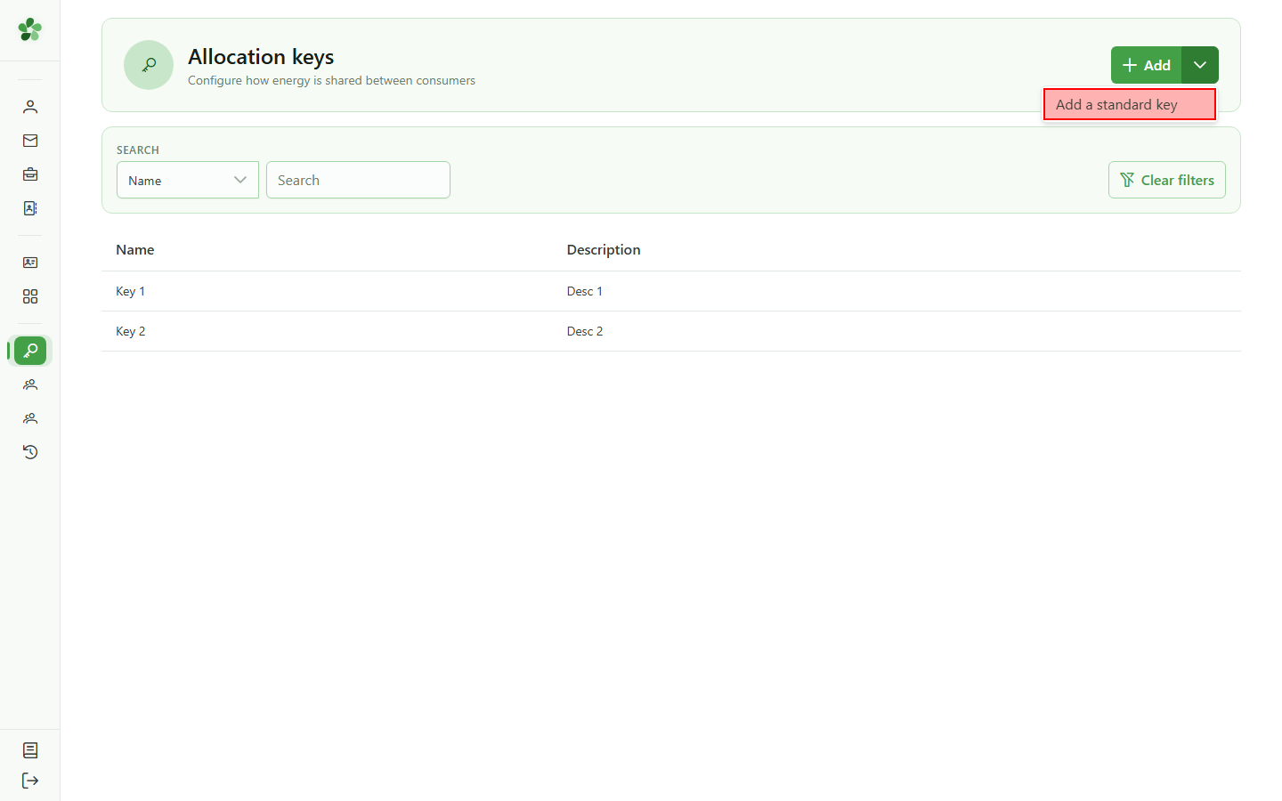Image resolution: width=1282 pixels, height=801 pixels.
Task: Click the Desc 1 cell
Action: (585, 291)
